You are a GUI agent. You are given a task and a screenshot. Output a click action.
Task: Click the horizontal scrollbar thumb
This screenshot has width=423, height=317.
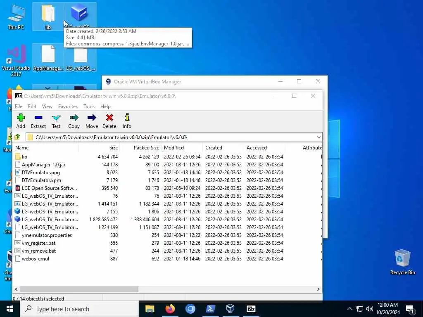pyautogui.click(x=79, y=289)
